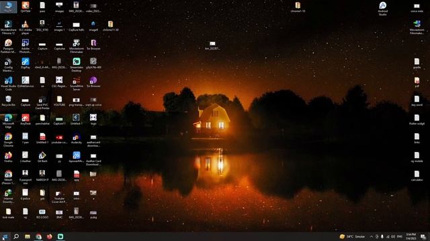Select the Capture hdfc image file
Image resolution: width=430 pixels, height=241 pixels.
pos(76,26)
